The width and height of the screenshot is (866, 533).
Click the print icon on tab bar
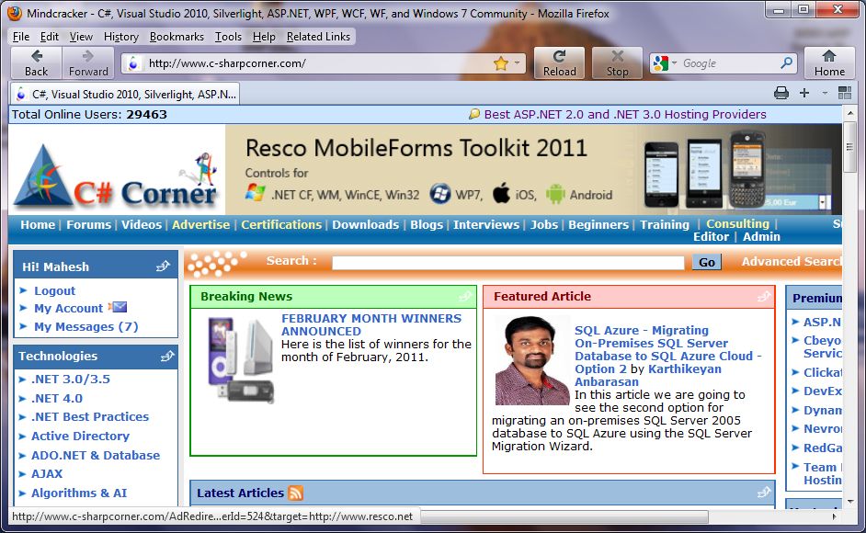781,93
